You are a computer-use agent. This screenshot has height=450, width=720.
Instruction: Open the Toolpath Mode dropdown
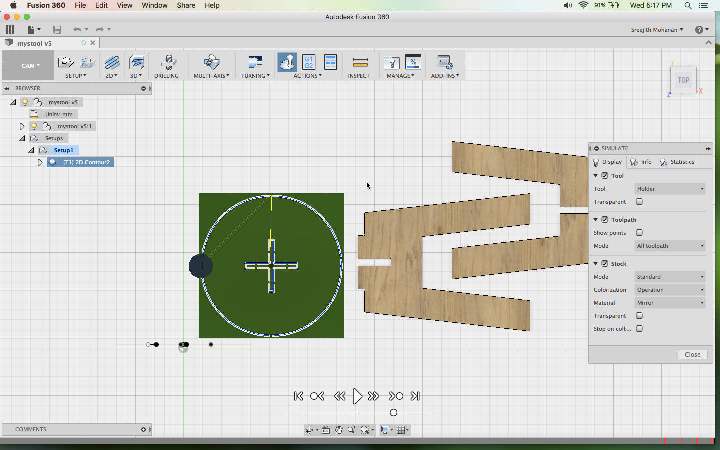(670, 246)
